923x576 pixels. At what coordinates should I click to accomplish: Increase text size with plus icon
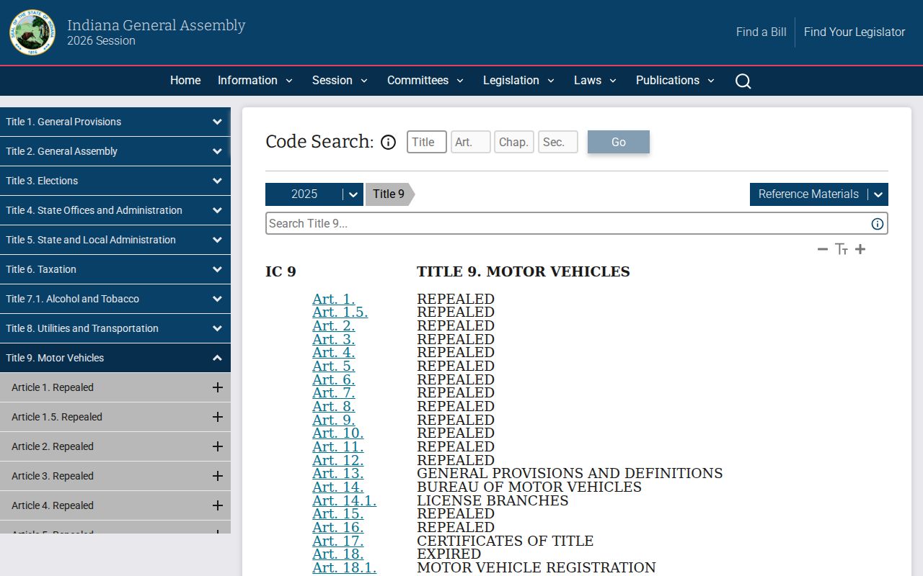[x=860, y=249]
